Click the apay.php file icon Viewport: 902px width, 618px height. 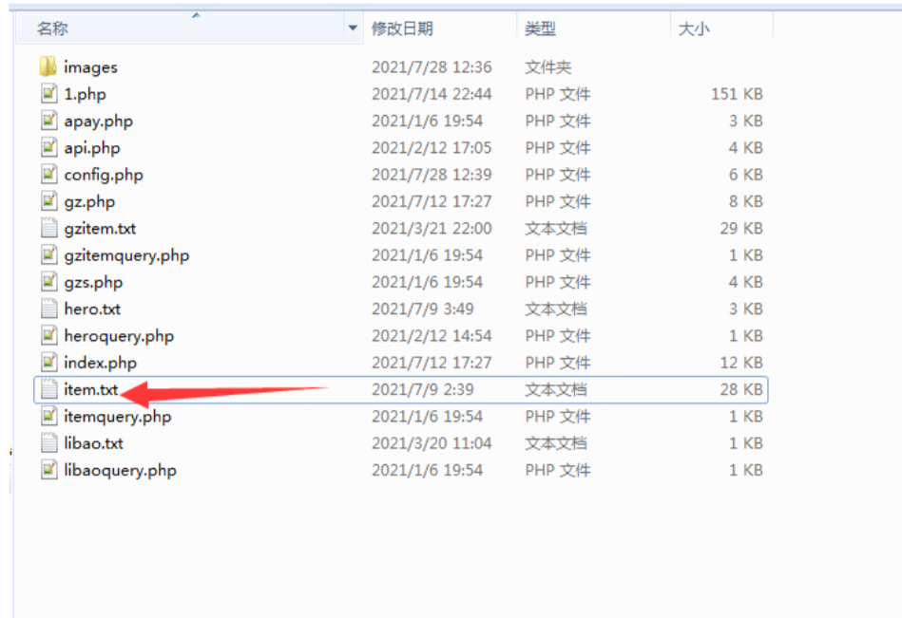(48, 121)
